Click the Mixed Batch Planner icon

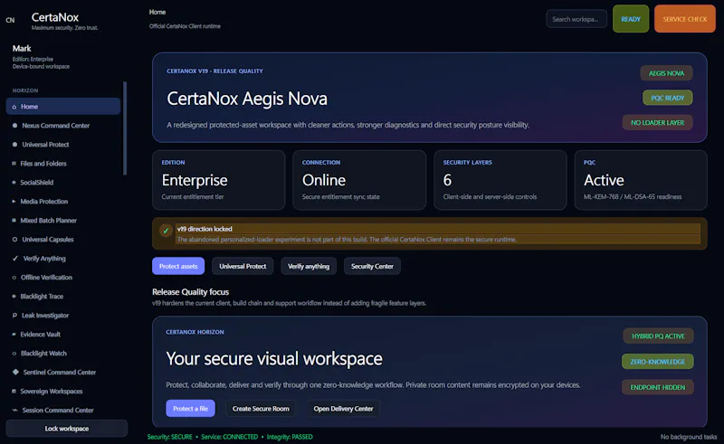pos(14,220)
